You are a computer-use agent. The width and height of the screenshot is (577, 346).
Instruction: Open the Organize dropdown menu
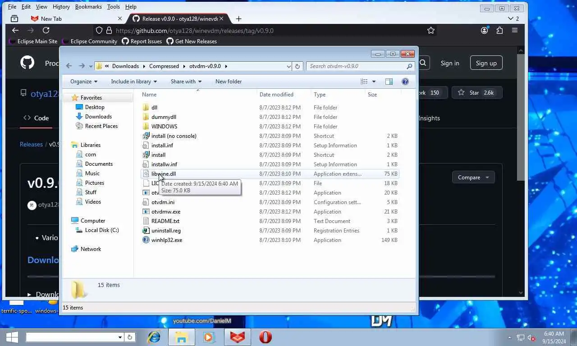coord(84,82)
